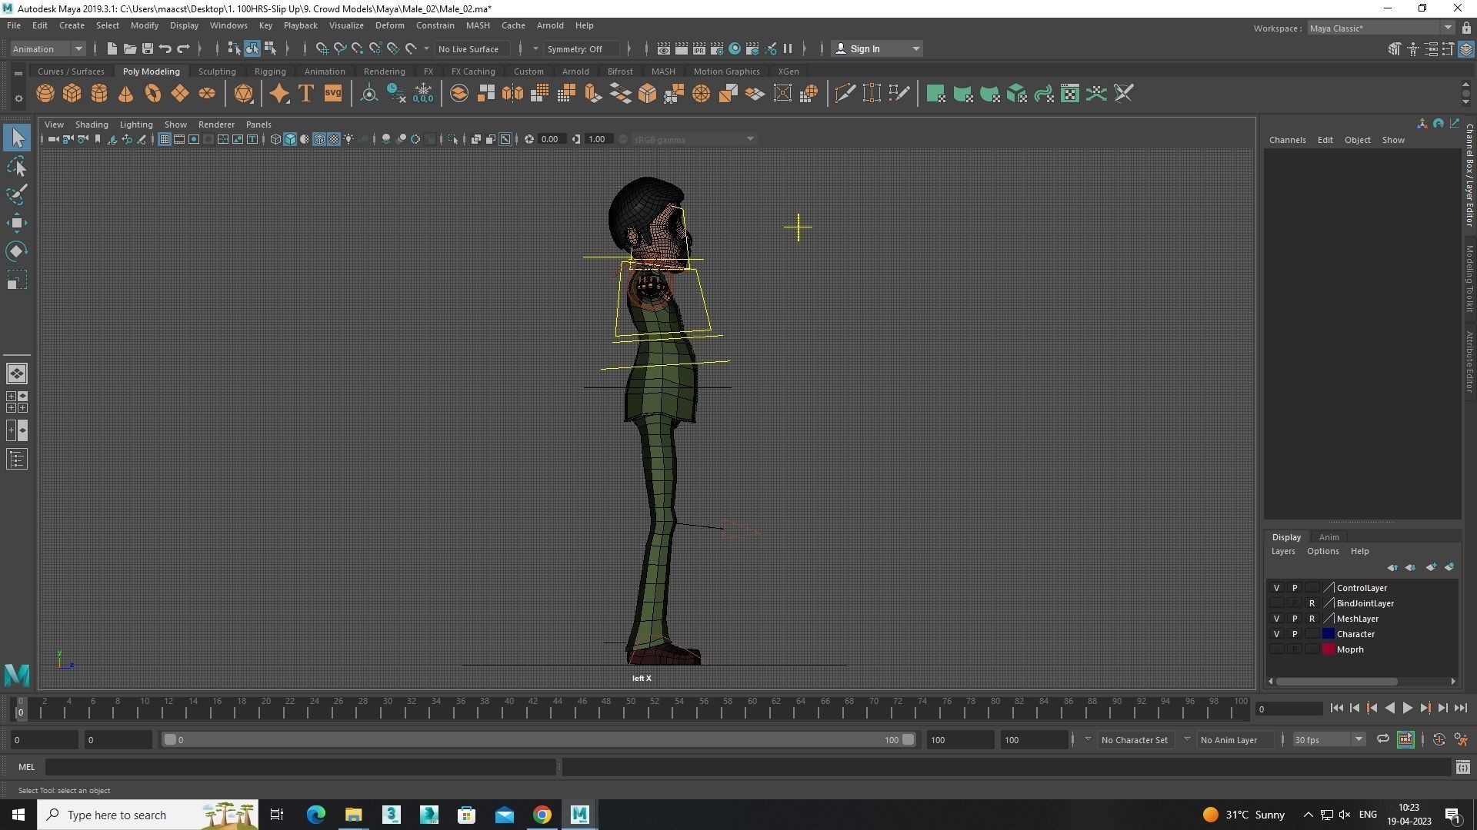Click the Character layer blue color swatch
This screenshot has height=830, width=1477.
point(1329,634)
